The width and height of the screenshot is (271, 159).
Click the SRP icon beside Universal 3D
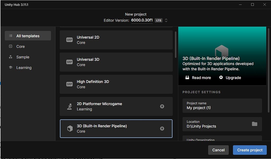pyautogui.click(x=69, y=62)
